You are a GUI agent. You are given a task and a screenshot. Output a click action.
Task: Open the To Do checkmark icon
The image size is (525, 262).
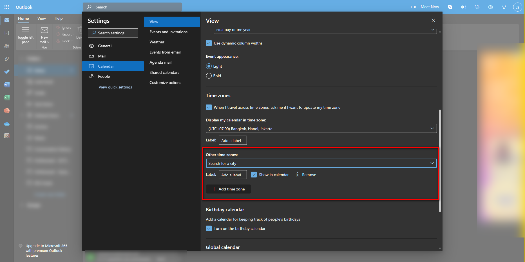[7, 72]
